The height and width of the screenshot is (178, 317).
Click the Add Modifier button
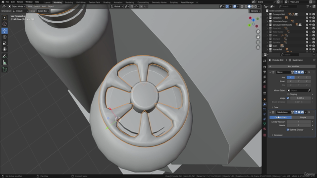pyautogui.click(x=292, y=66)
